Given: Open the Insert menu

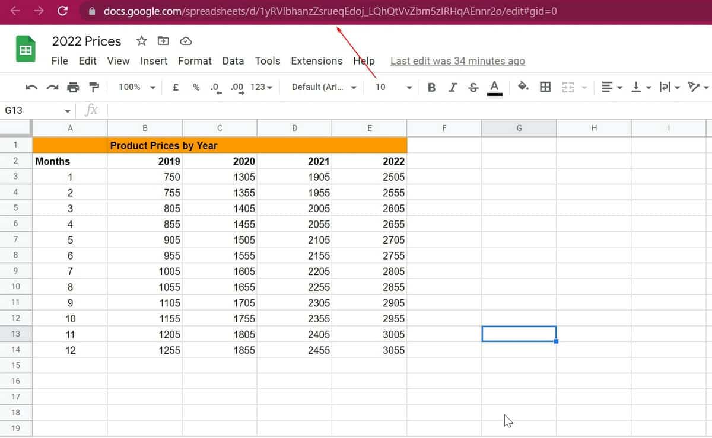Looking at the screenshot, I should coord(154,61).
